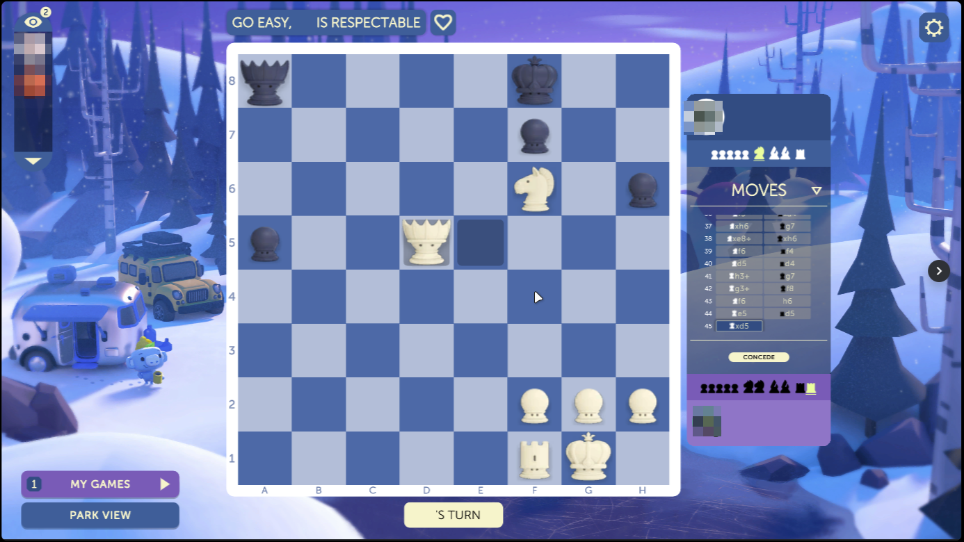
Task: Select the white knight on f6
Action: 534,188
